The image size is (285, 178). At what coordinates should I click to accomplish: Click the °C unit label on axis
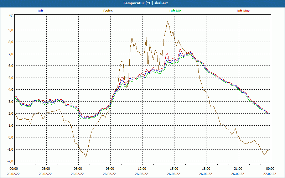(11, 16)
